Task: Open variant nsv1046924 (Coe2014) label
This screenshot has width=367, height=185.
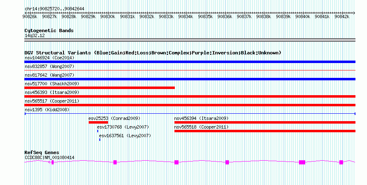Action: coord(49,58)
